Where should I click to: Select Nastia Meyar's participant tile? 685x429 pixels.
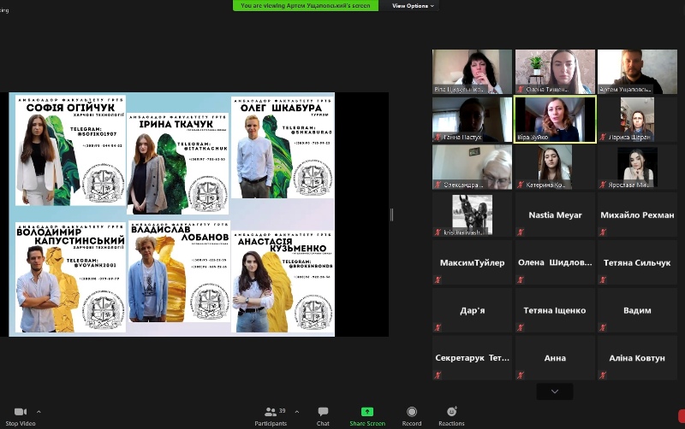pos(555,215)
